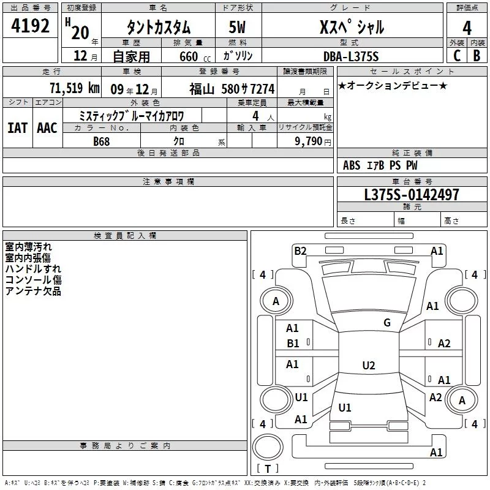Viewport: 490px width, 490px height.
Task: Click U1 mark beside rear-left wheel
Action: tap(301, 397)
